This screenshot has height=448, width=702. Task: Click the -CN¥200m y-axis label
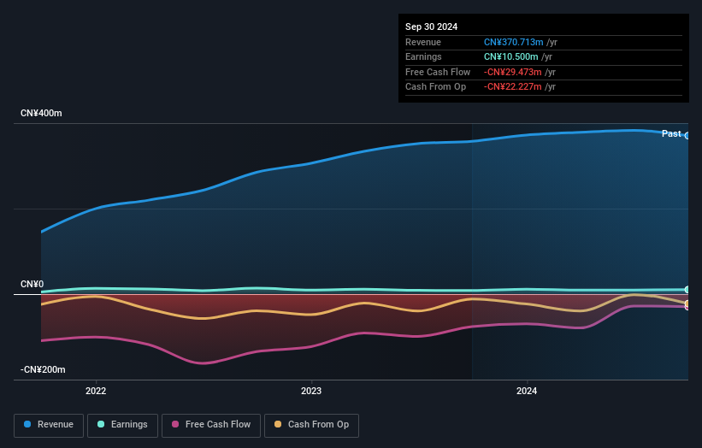click(x=43, y=369)
